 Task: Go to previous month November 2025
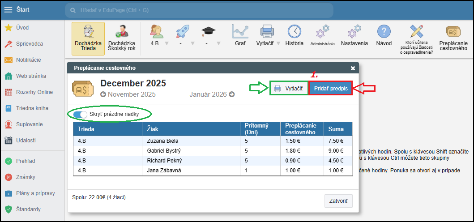pyautogui.click(x=128, y=94)
